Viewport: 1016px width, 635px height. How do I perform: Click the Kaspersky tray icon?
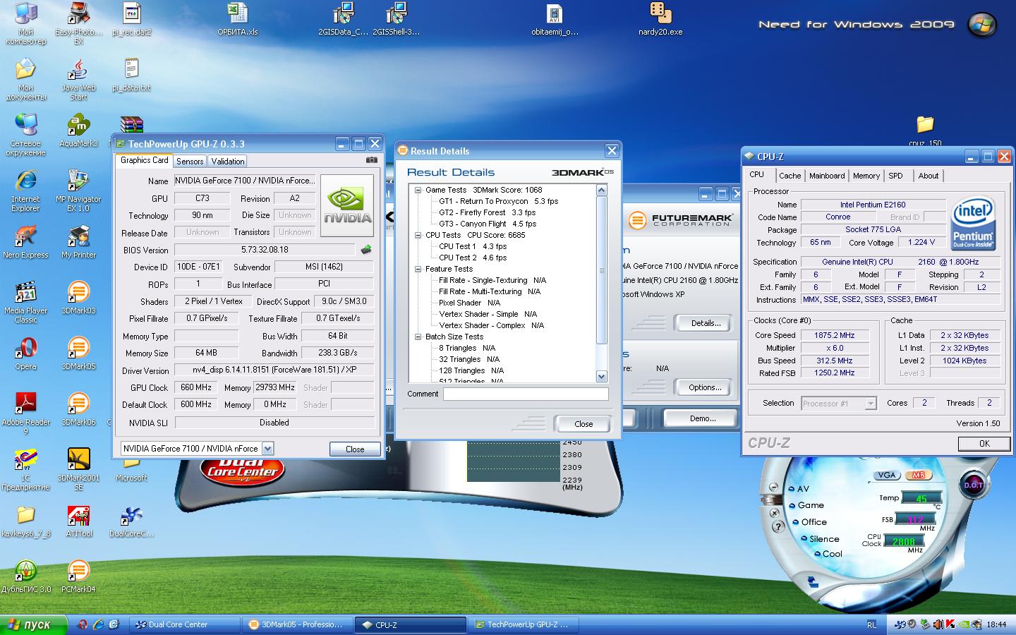(950, 624)
